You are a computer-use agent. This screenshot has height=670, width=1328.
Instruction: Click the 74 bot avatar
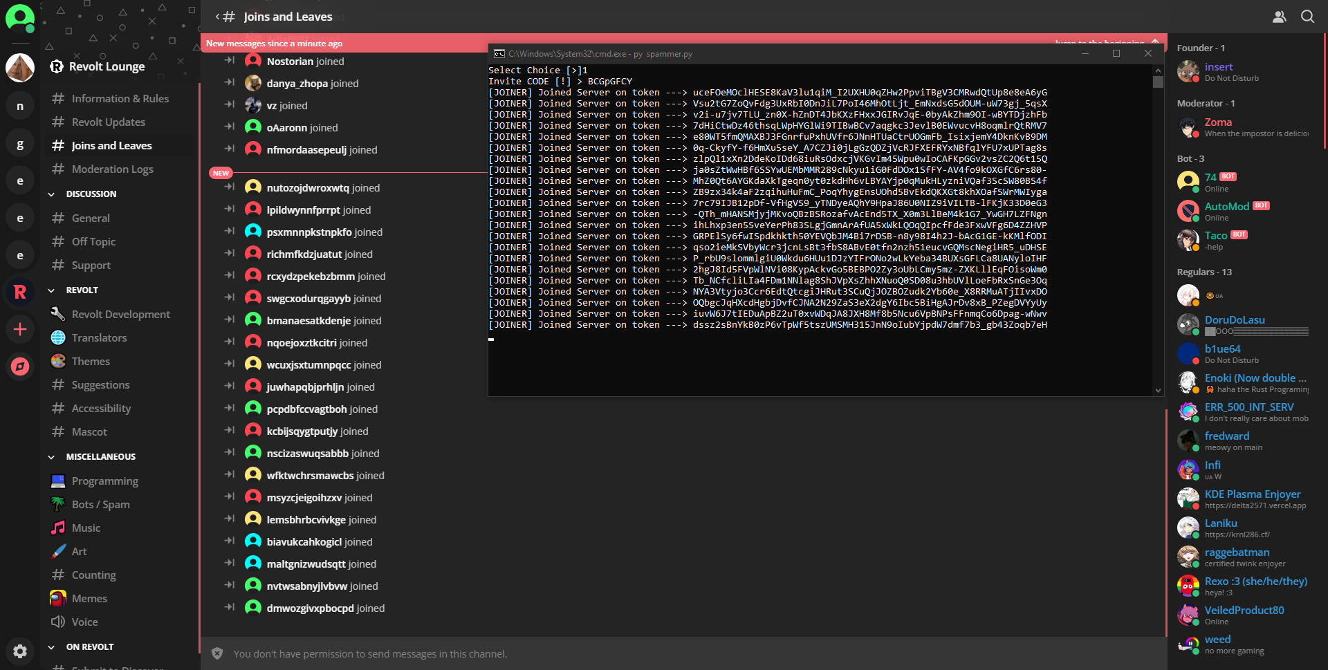pos(1188,182)
